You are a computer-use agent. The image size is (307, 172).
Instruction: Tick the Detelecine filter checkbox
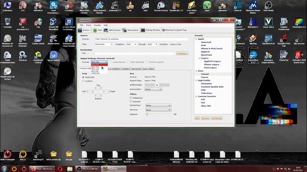131,98
